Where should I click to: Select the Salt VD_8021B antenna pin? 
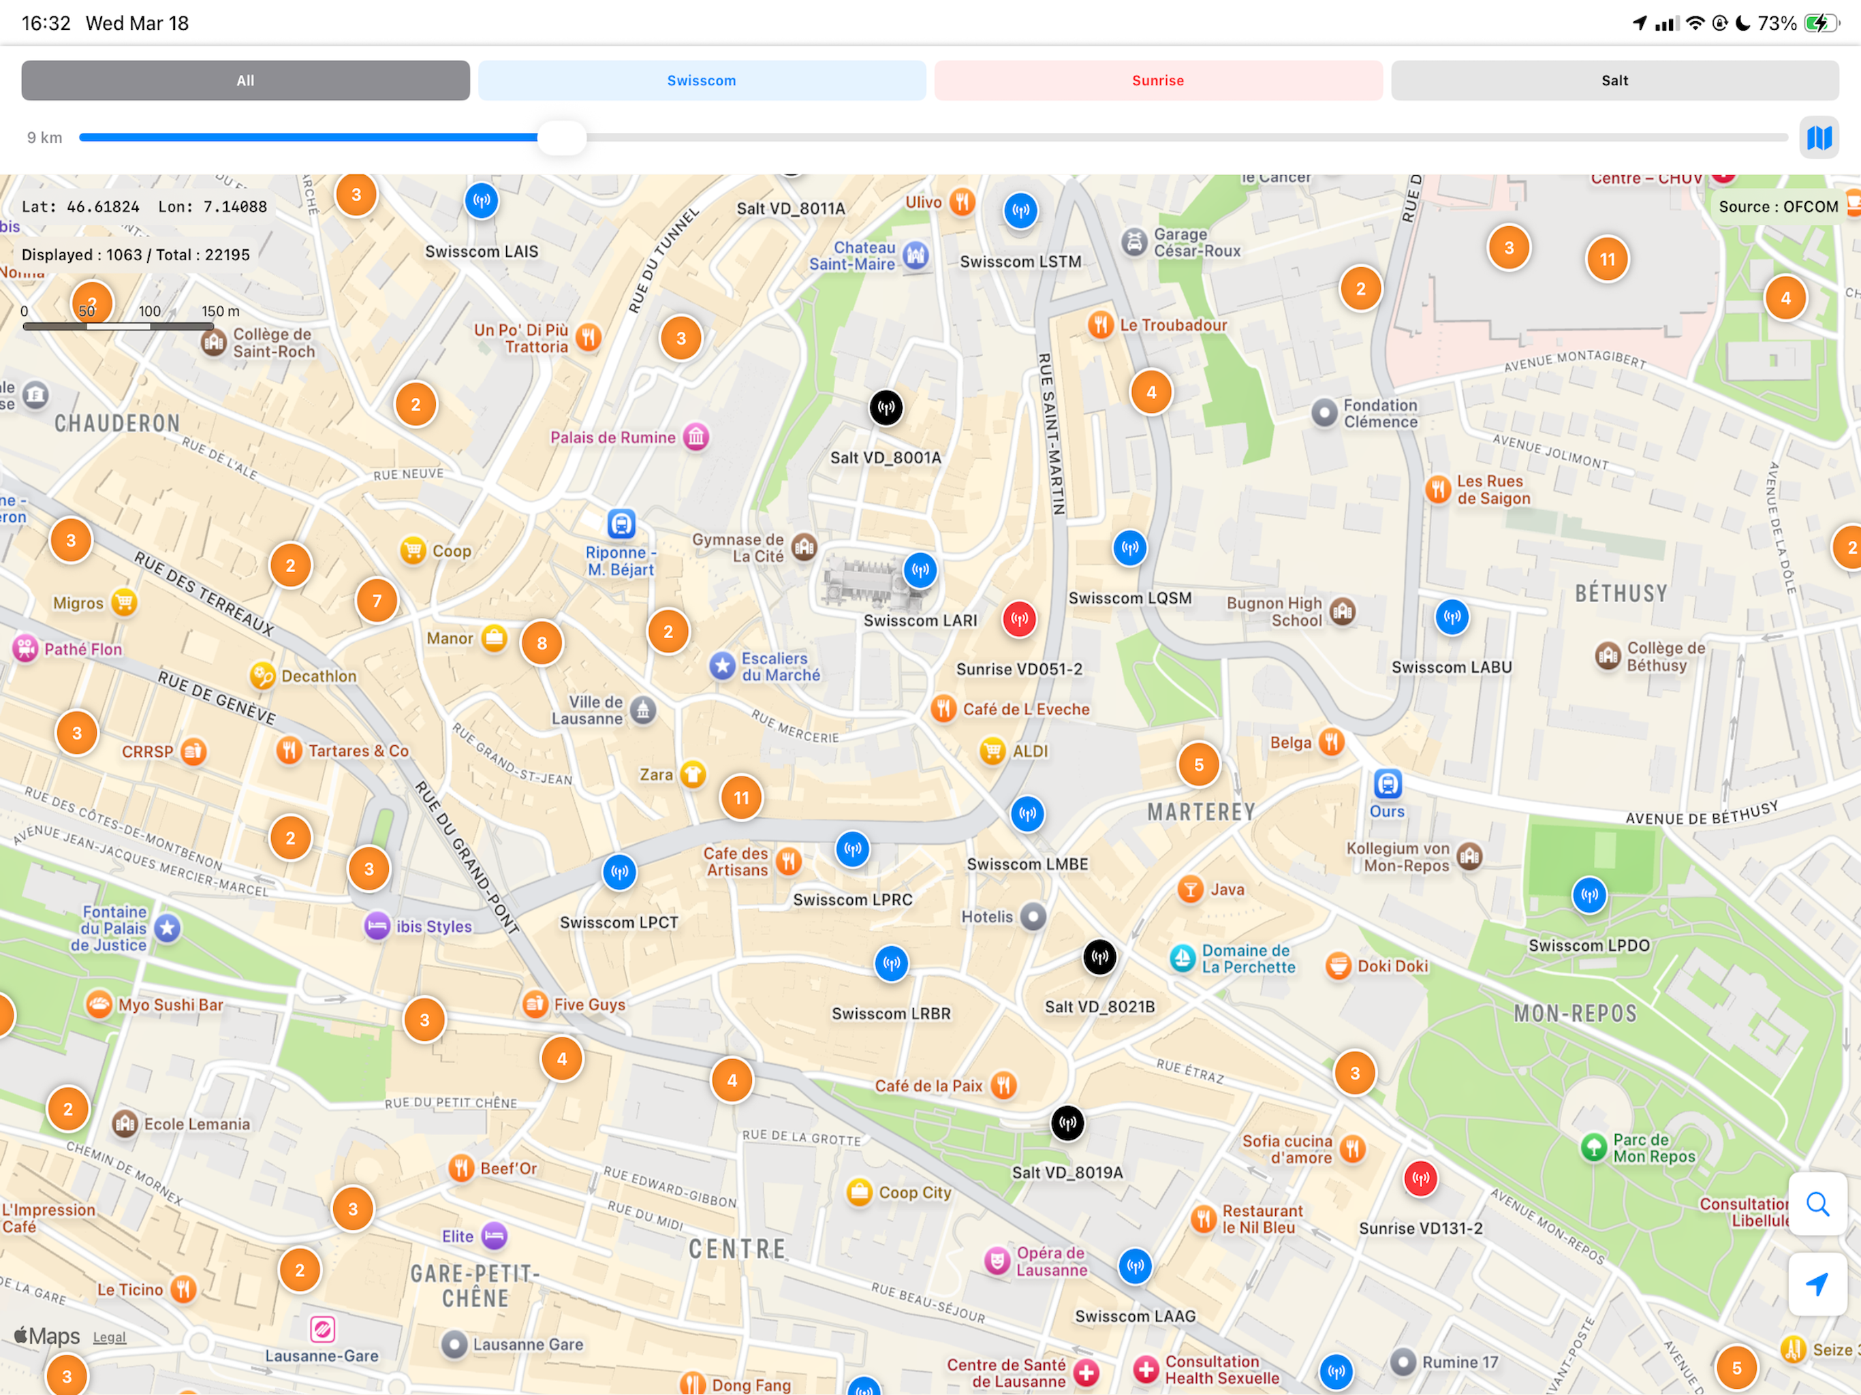tap(1099, 956)
